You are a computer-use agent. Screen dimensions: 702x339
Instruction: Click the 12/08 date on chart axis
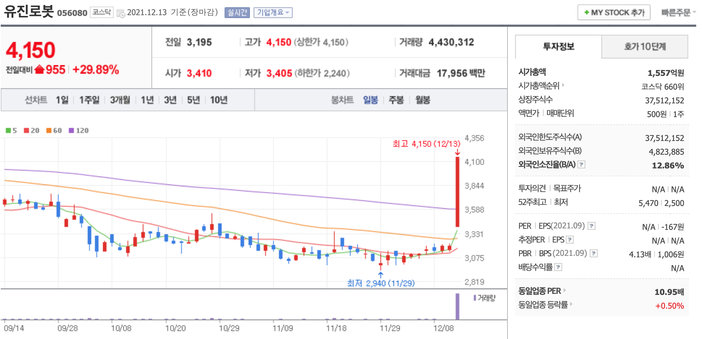click(x=443, y=328)
